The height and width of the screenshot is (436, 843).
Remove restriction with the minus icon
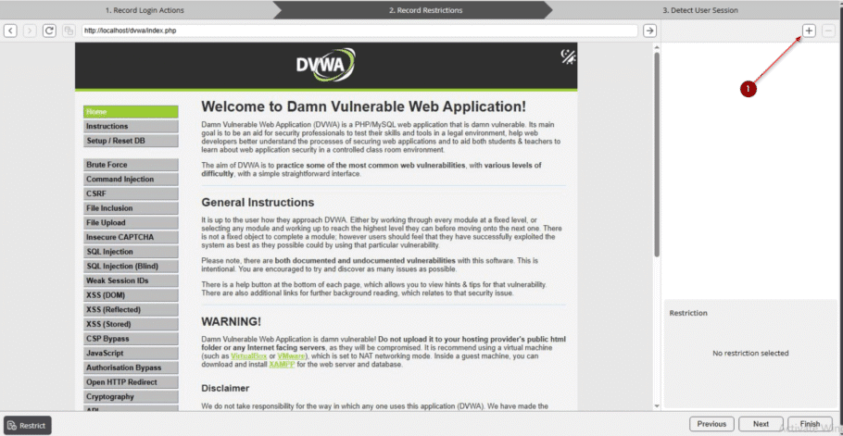point(828,31)
